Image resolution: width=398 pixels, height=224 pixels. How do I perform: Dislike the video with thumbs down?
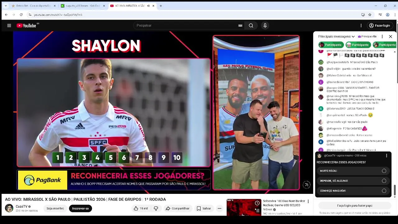pos(156,208)
